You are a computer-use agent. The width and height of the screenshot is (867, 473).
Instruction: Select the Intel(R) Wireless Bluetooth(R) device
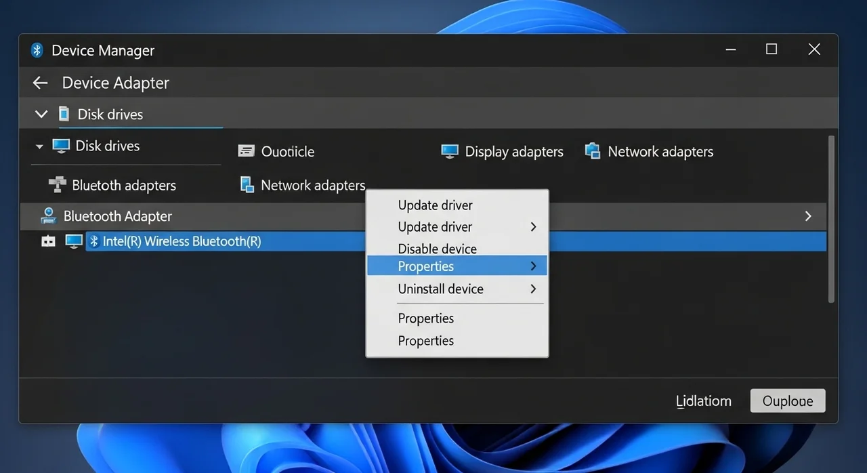click(182, 241)
